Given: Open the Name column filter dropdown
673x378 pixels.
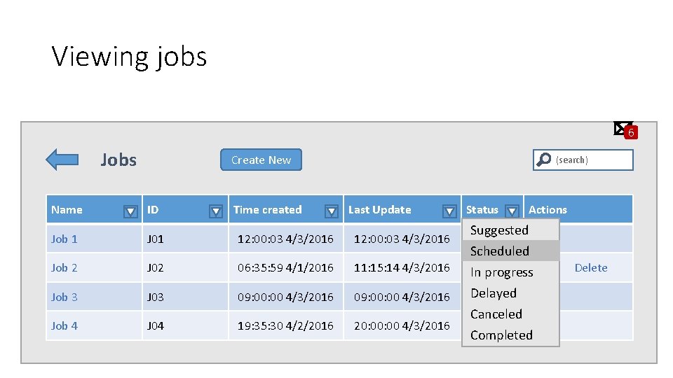Looking at the screenshot, I should point(130,211).
